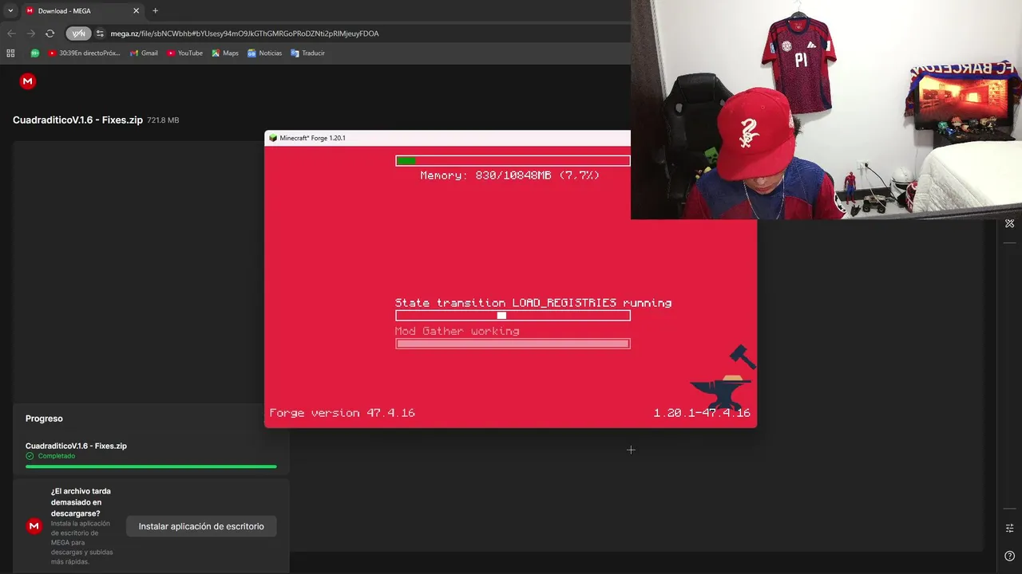Click CuadraditicoV.1.6 - Fixes.zip in Progreso panel
The image size is (1022, 574).
[76, 446]
